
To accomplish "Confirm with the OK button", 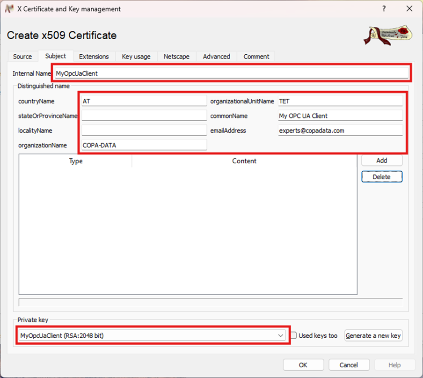I will pyautogui.click(x=303, y=365).
